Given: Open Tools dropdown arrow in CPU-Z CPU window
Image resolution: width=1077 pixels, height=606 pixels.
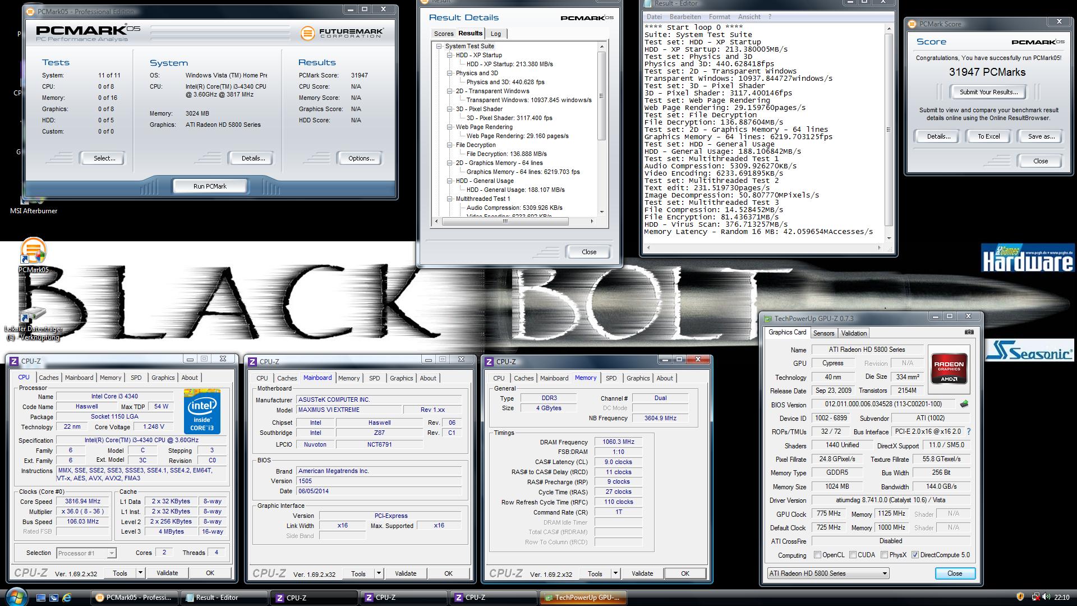Looking at the screenshot, I should [x=140, y=573].
